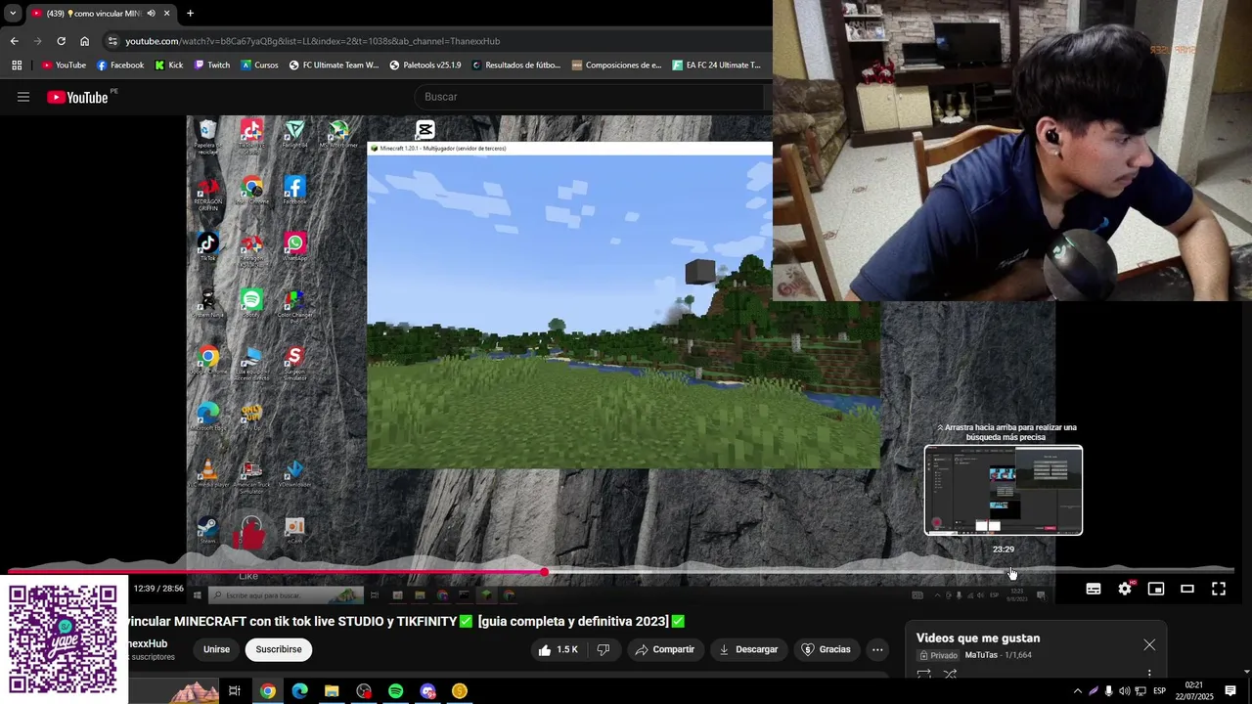Open a new browser tab
Viewport: 1252px width, 704px height.
point(190,14)
